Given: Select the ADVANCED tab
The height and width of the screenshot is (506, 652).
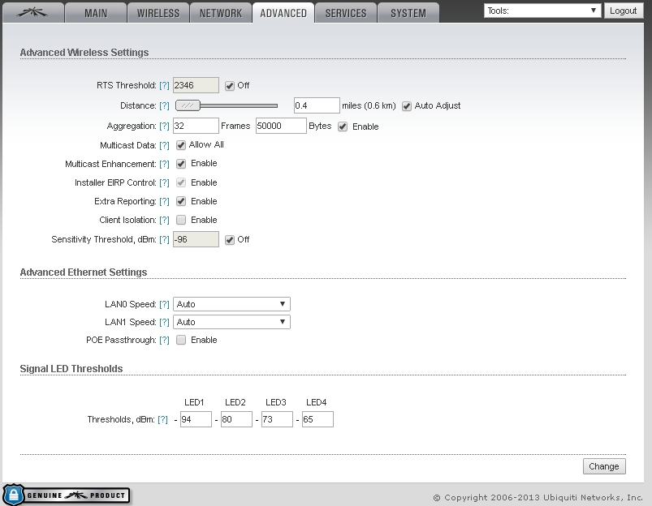Looking at the screenshot, I should tap(283, 13).
